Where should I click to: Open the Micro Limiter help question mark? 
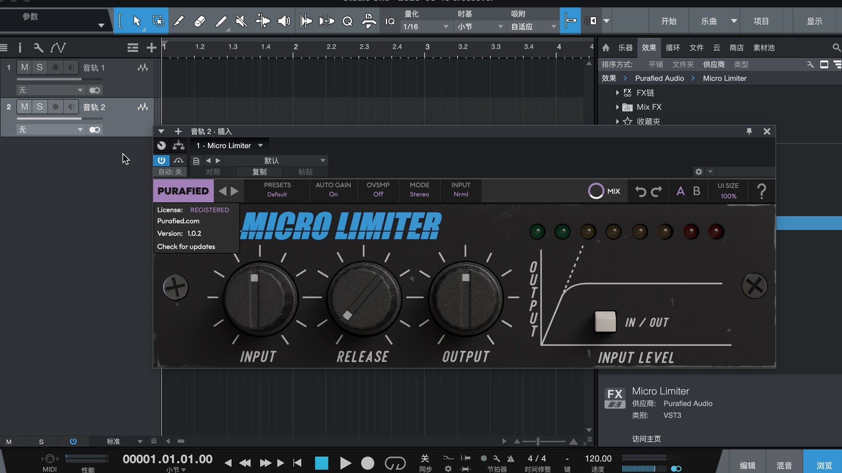click(x=762, y=191)
